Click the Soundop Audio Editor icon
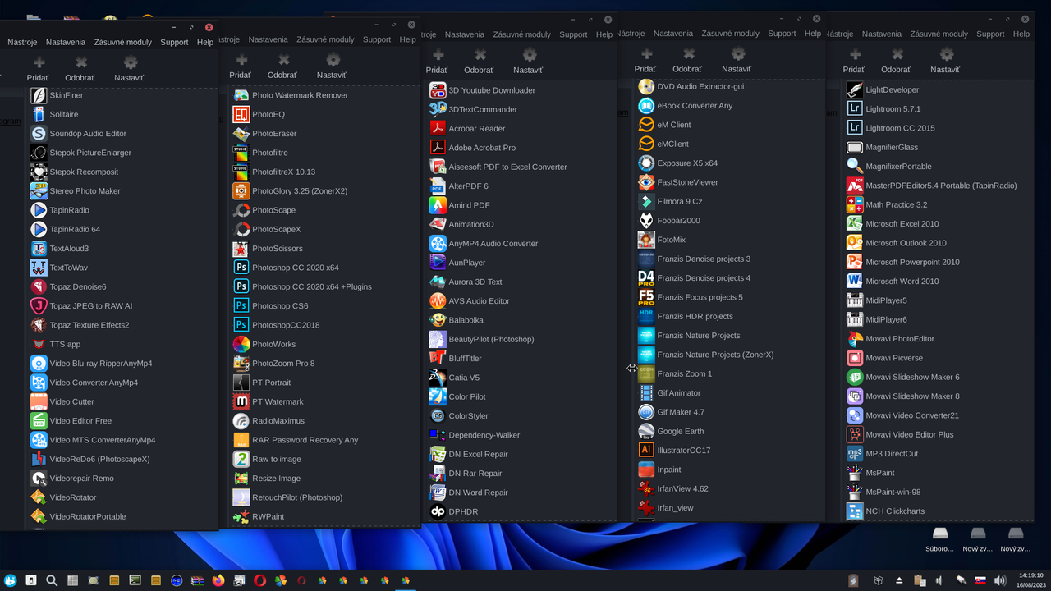This screenshot has height=591, width=1051. click(x=39, y=133)
